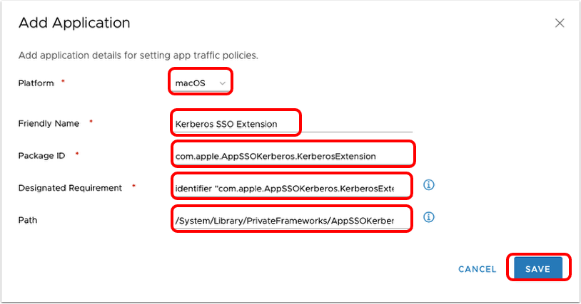The width and height of the screenshot is (581, 304).
Task: Click the Add Application dialog title
Action: pyautogui.click(x=74, y=23)
